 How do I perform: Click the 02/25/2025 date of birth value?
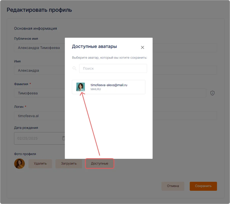27,138
